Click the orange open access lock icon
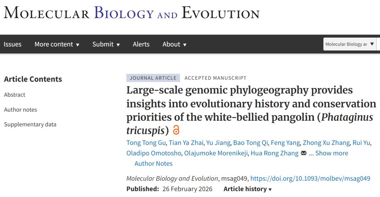380x197 pixels. pos(176,130)
